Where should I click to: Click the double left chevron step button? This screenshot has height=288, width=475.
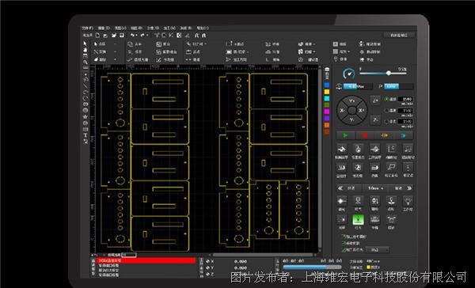click(340, 188)
